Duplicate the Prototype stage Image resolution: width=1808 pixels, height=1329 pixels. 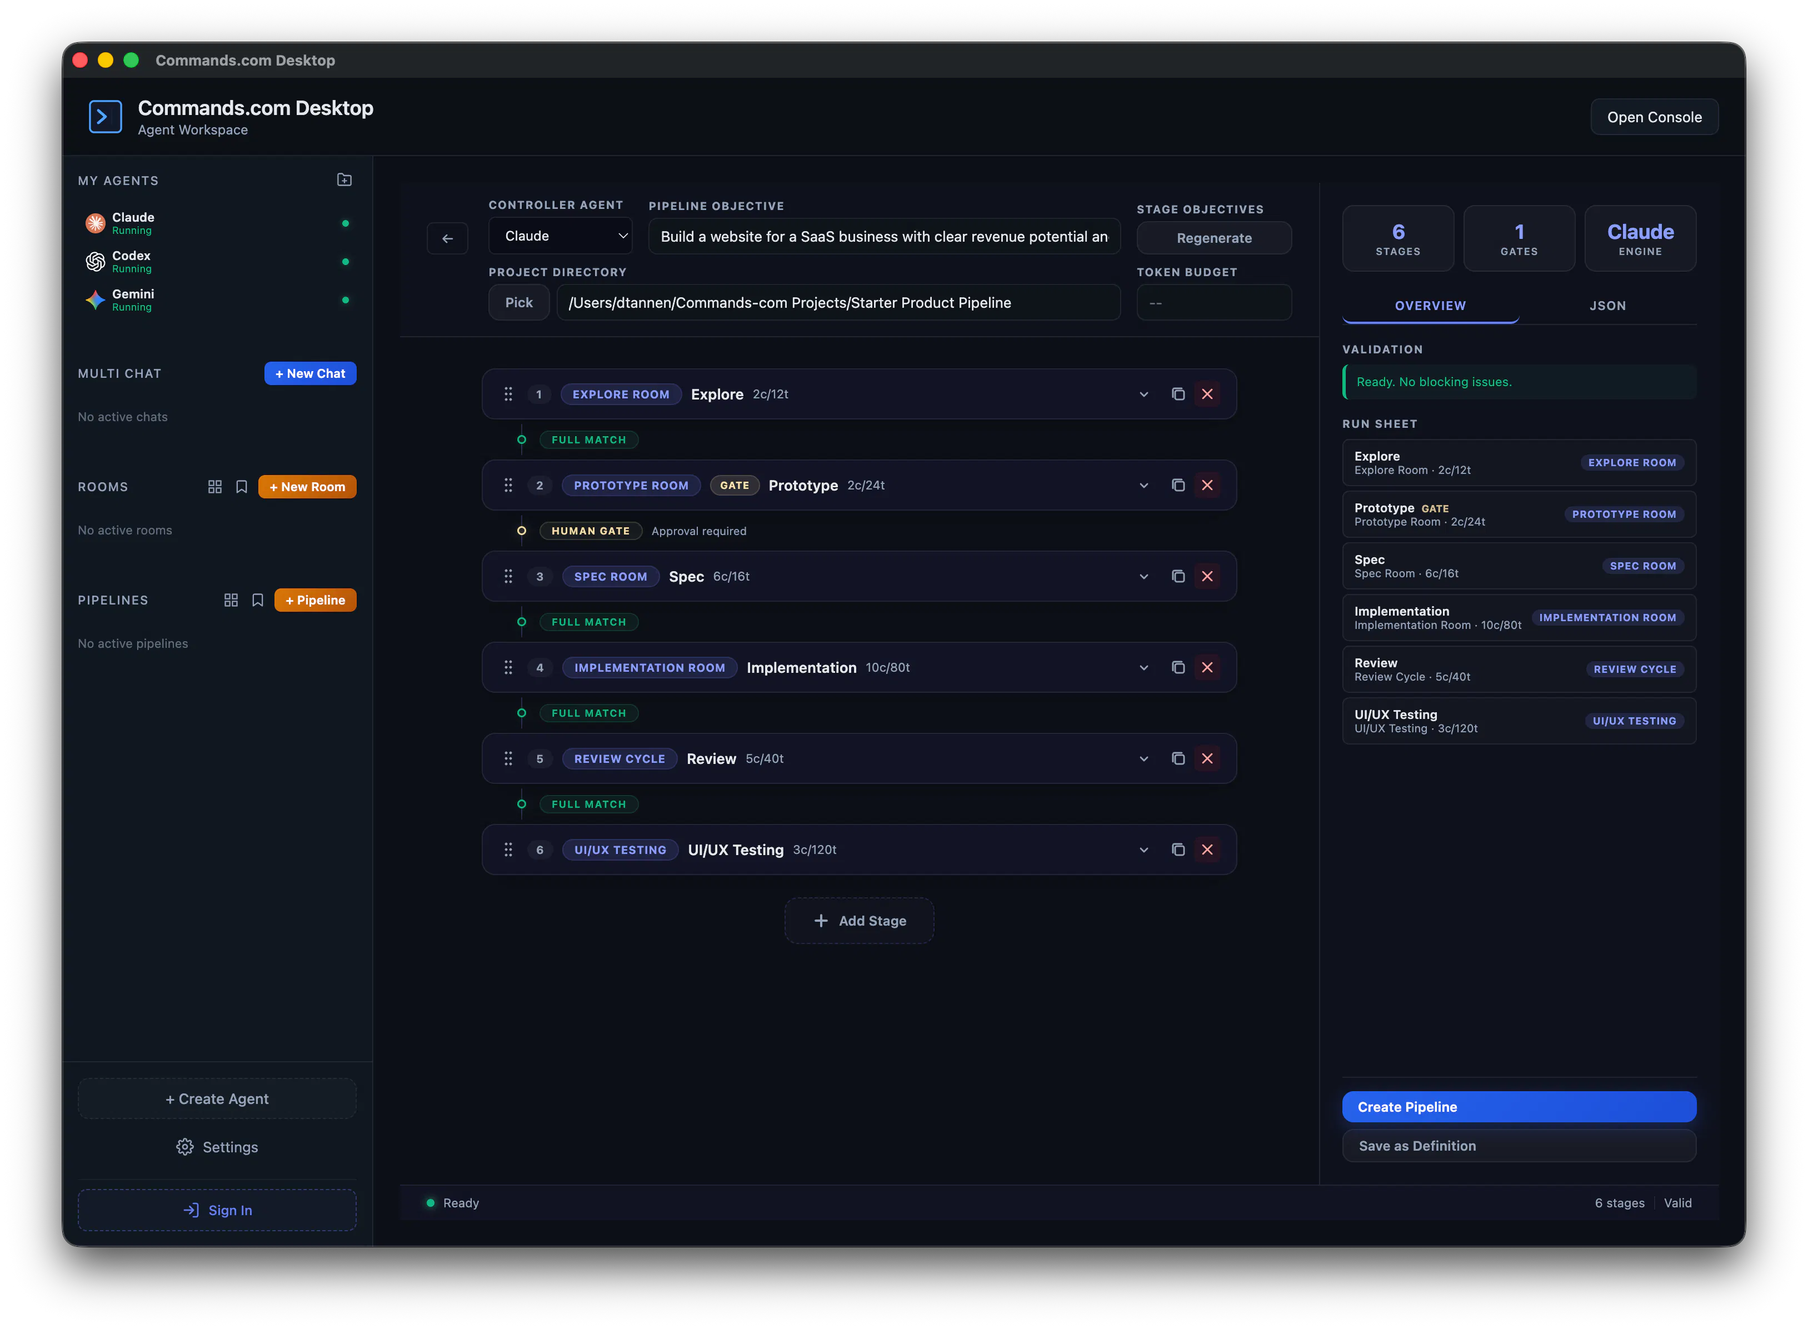tap(1178, 485)
